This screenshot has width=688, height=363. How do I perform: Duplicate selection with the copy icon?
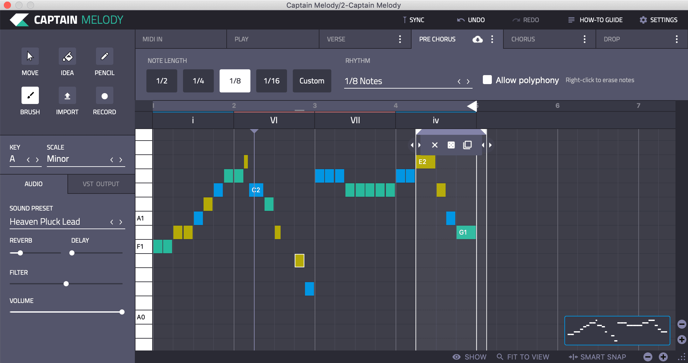(x=467, y=145)
